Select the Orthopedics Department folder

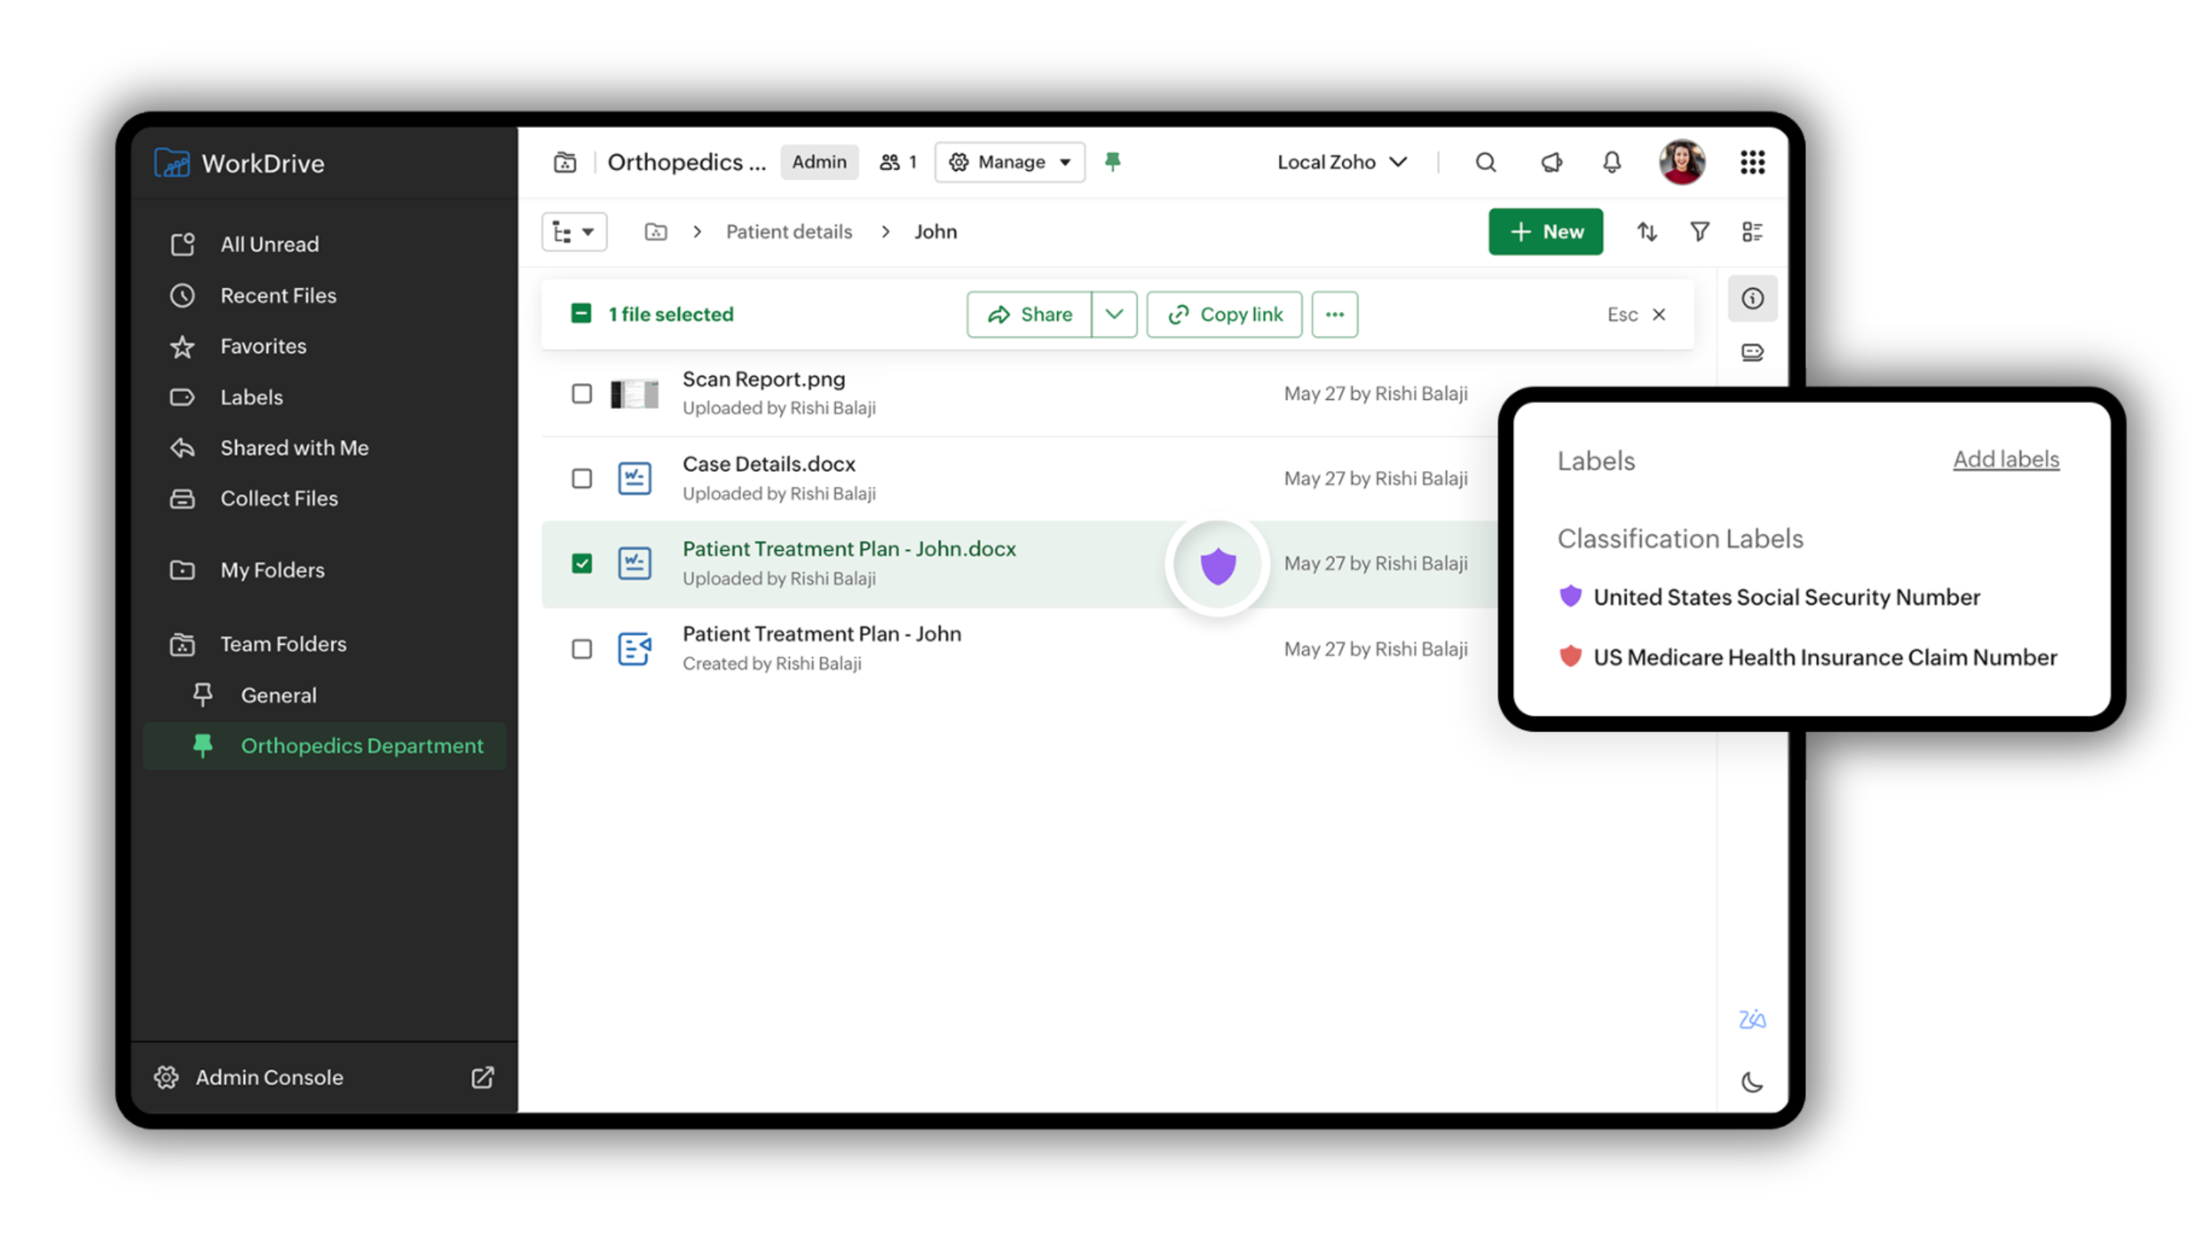362,745
